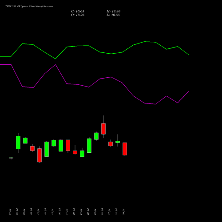Select the tall red candle with longest upper wick
The height and width of the screenshot is (222, 222).
pos(103,129)
